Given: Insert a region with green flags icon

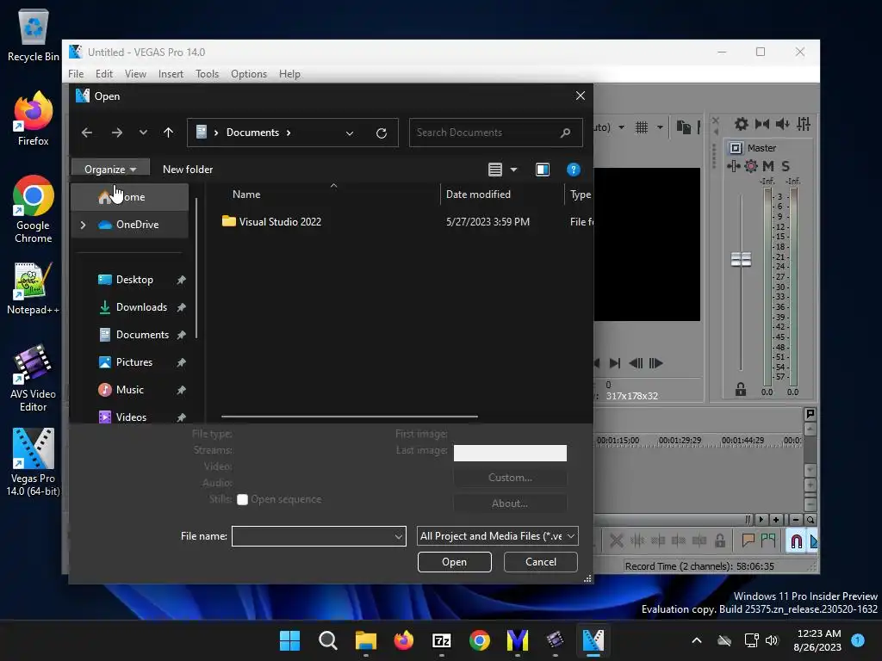Looking at the screenshot, I should (768, 541).
